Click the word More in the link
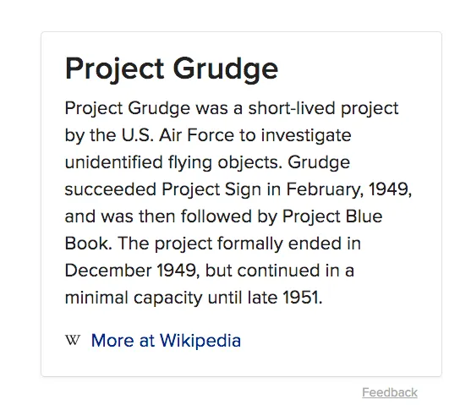This screenshot has width=460, height=405. click(112, 341)
